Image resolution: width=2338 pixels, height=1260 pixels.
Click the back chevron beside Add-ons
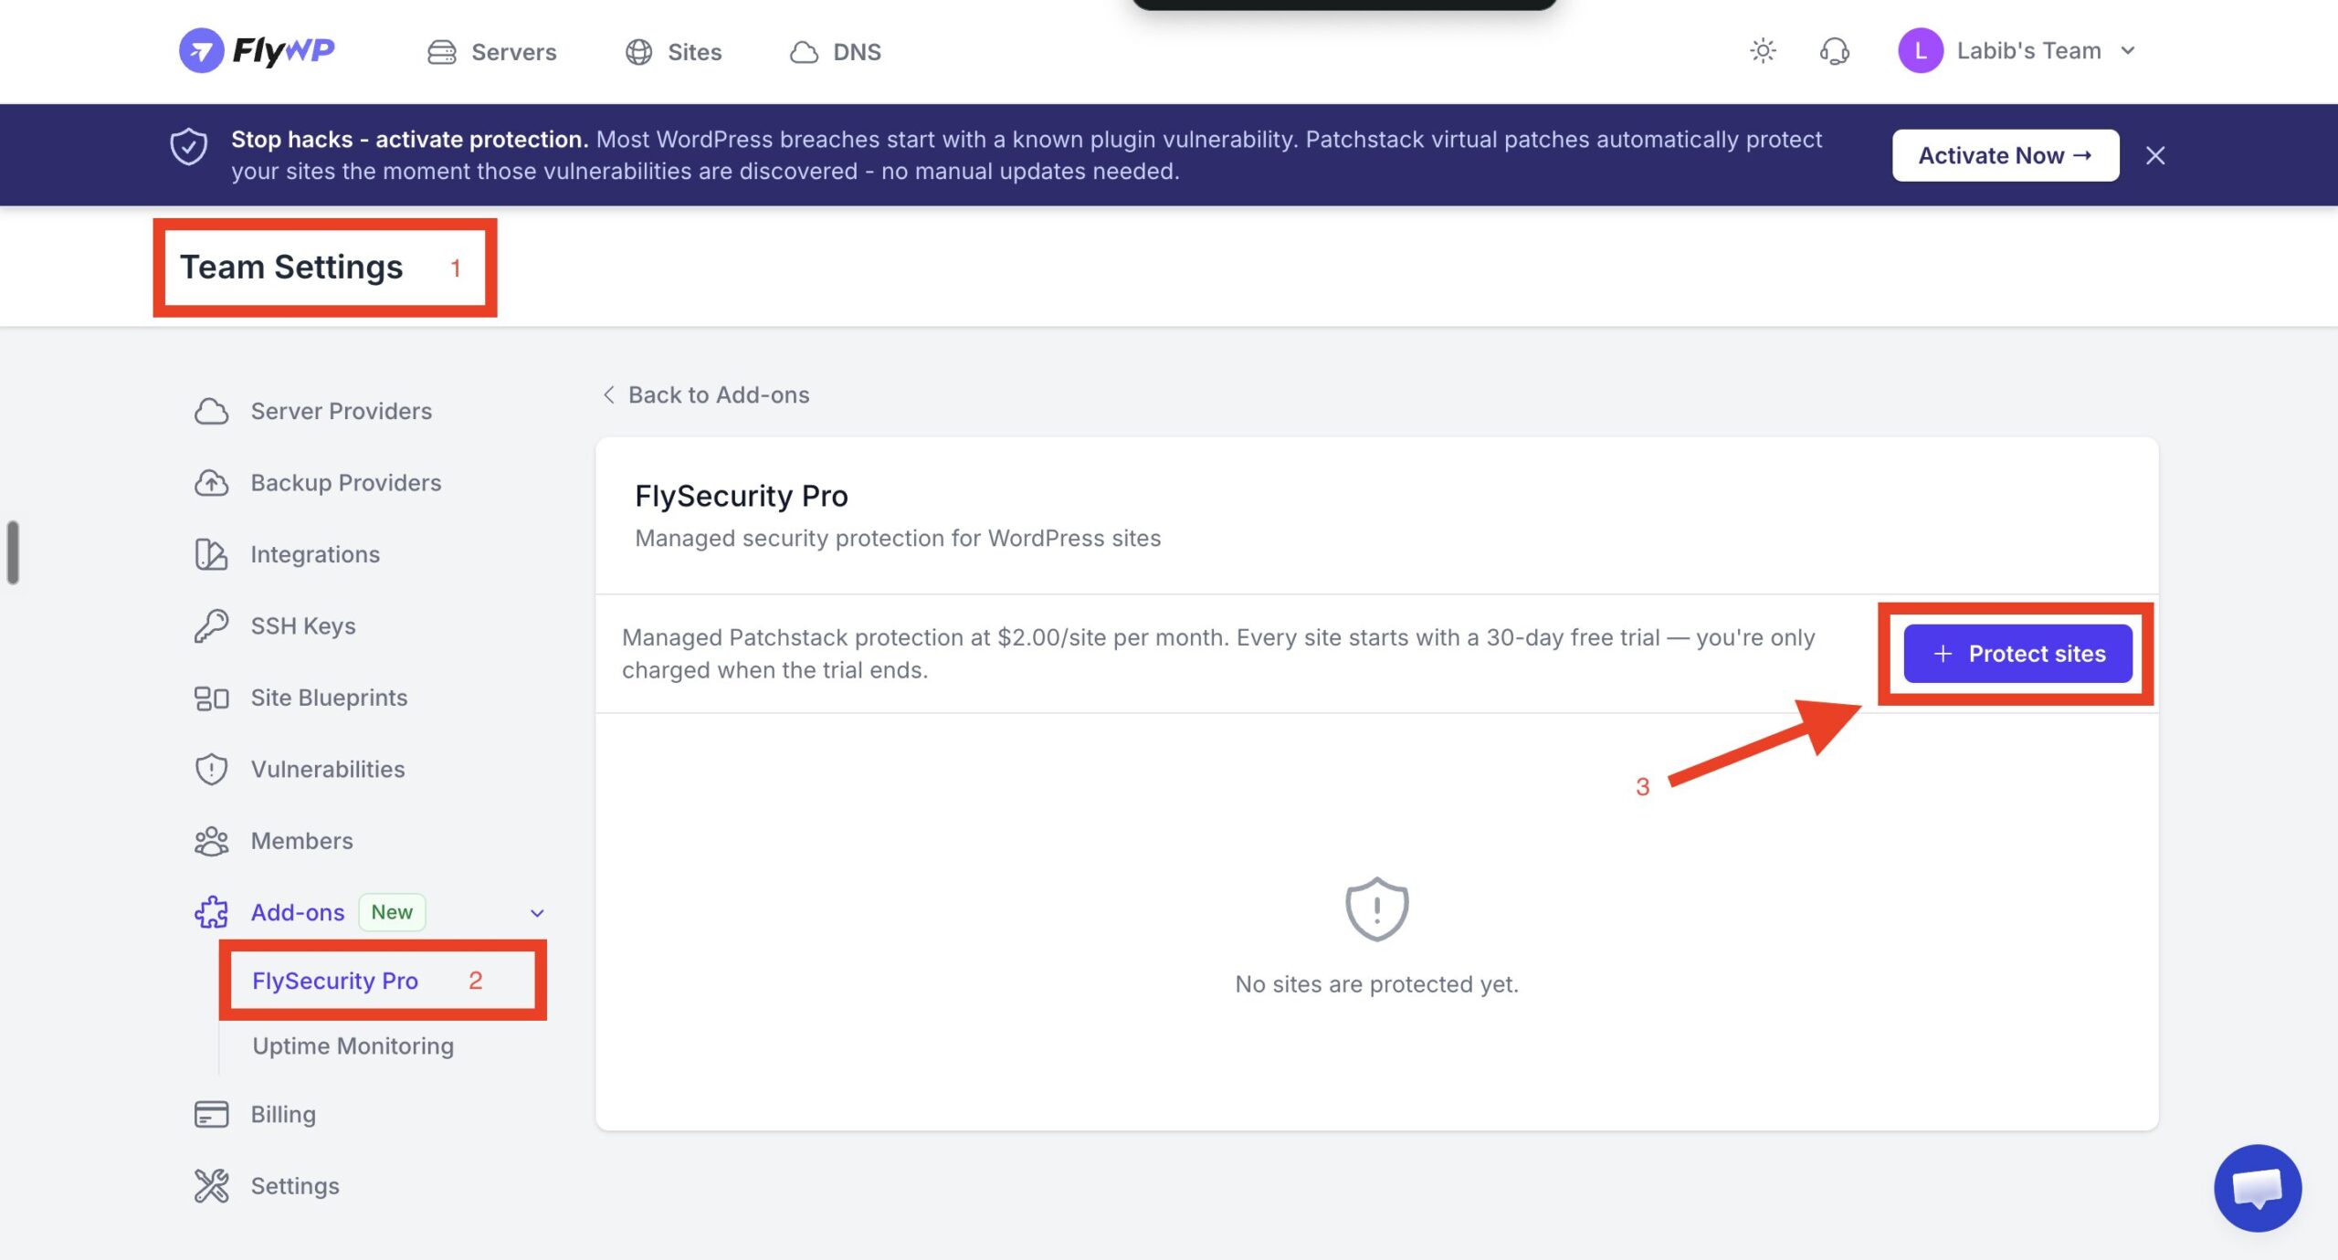click(x=608, y=394)
